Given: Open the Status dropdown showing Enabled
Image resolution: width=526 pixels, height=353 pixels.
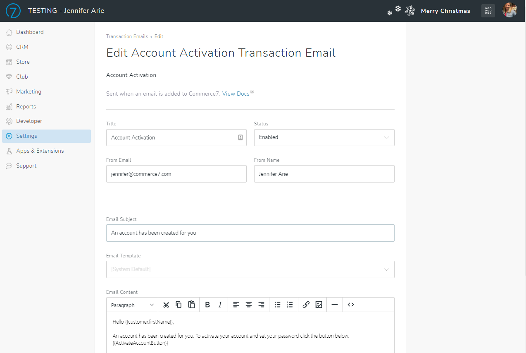Looking at the screenshot, I should 324,137.
